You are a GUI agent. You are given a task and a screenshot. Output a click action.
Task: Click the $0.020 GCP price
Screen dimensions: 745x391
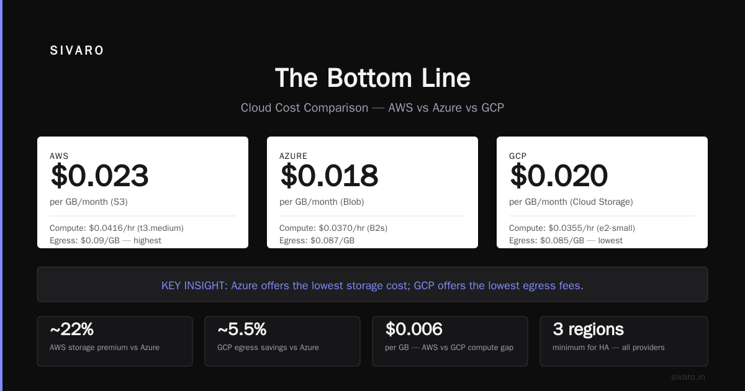559,176
